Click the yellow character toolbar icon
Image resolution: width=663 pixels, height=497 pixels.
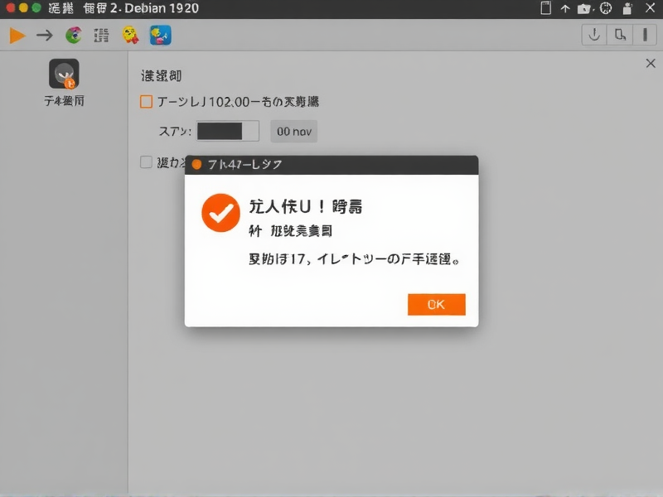coord(130,35)
